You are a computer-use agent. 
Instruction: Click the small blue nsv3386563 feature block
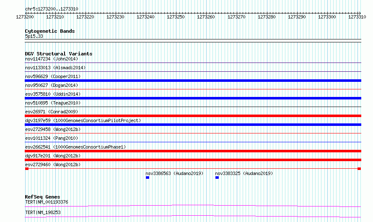148,178
